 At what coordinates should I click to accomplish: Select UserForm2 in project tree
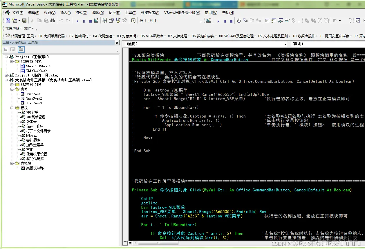pyautogui.click(x=34, y=98)
